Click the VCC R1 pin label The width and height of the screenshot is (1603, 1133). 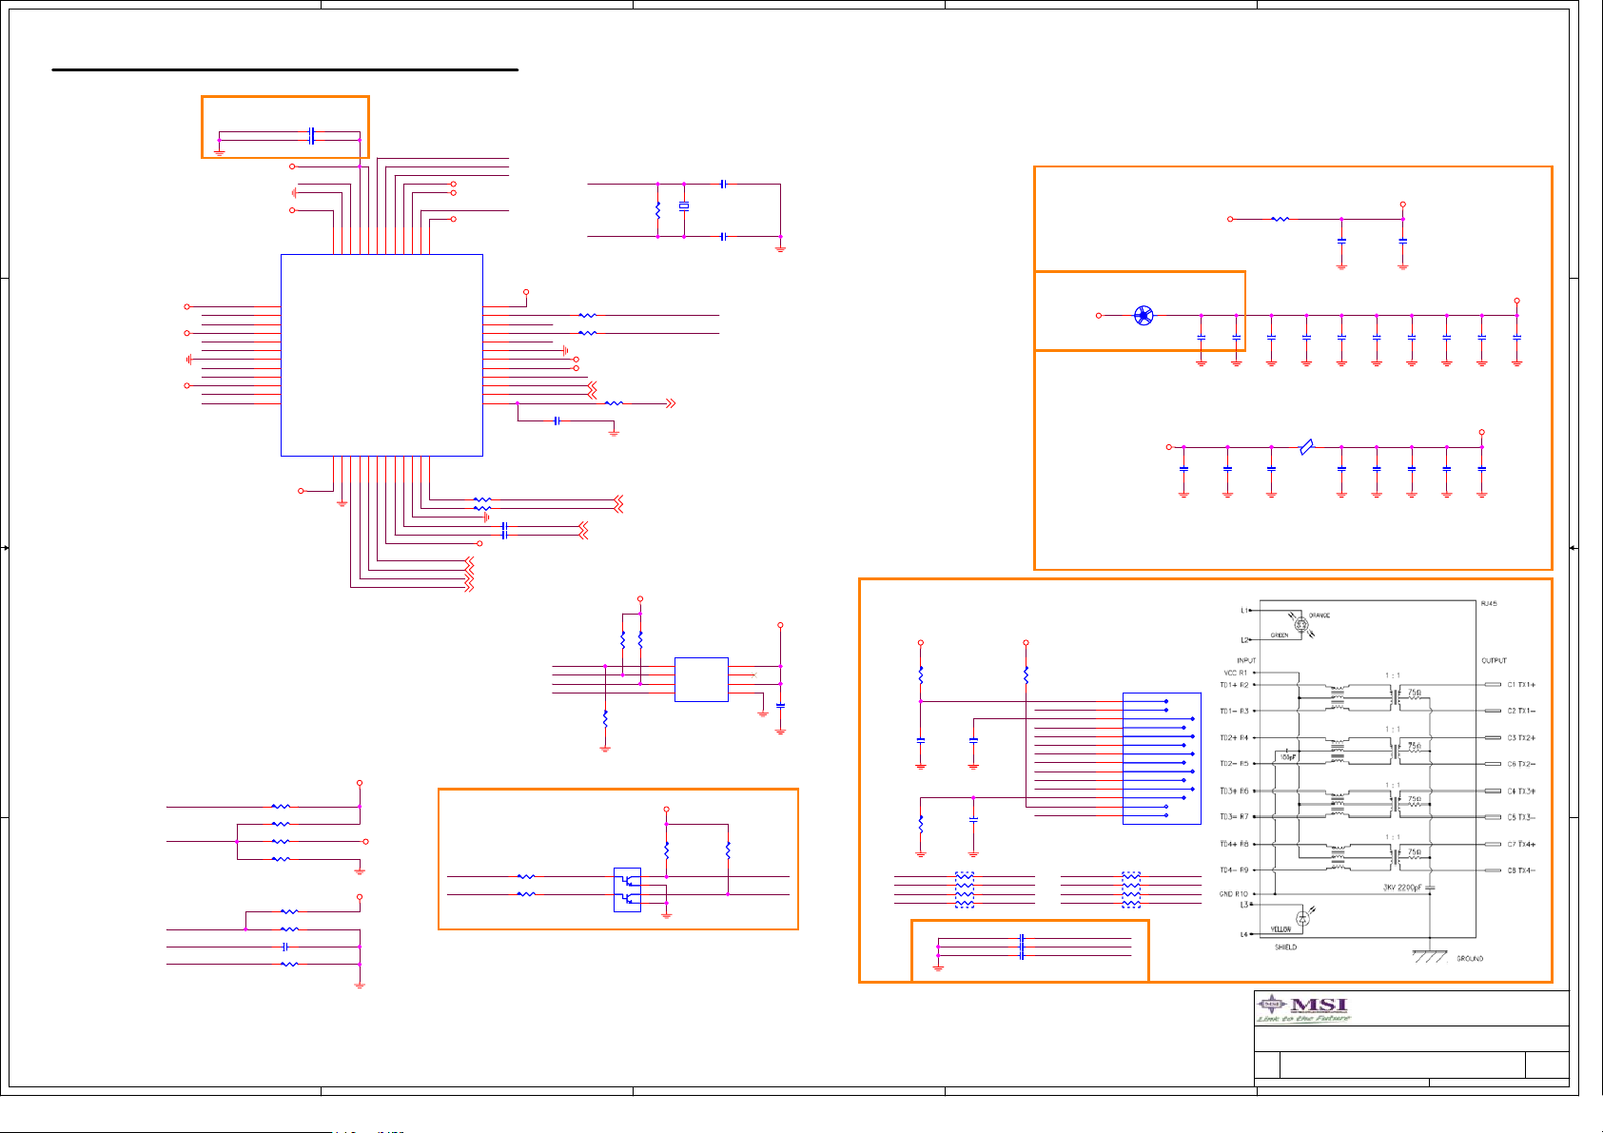[x=1235, y=673]
